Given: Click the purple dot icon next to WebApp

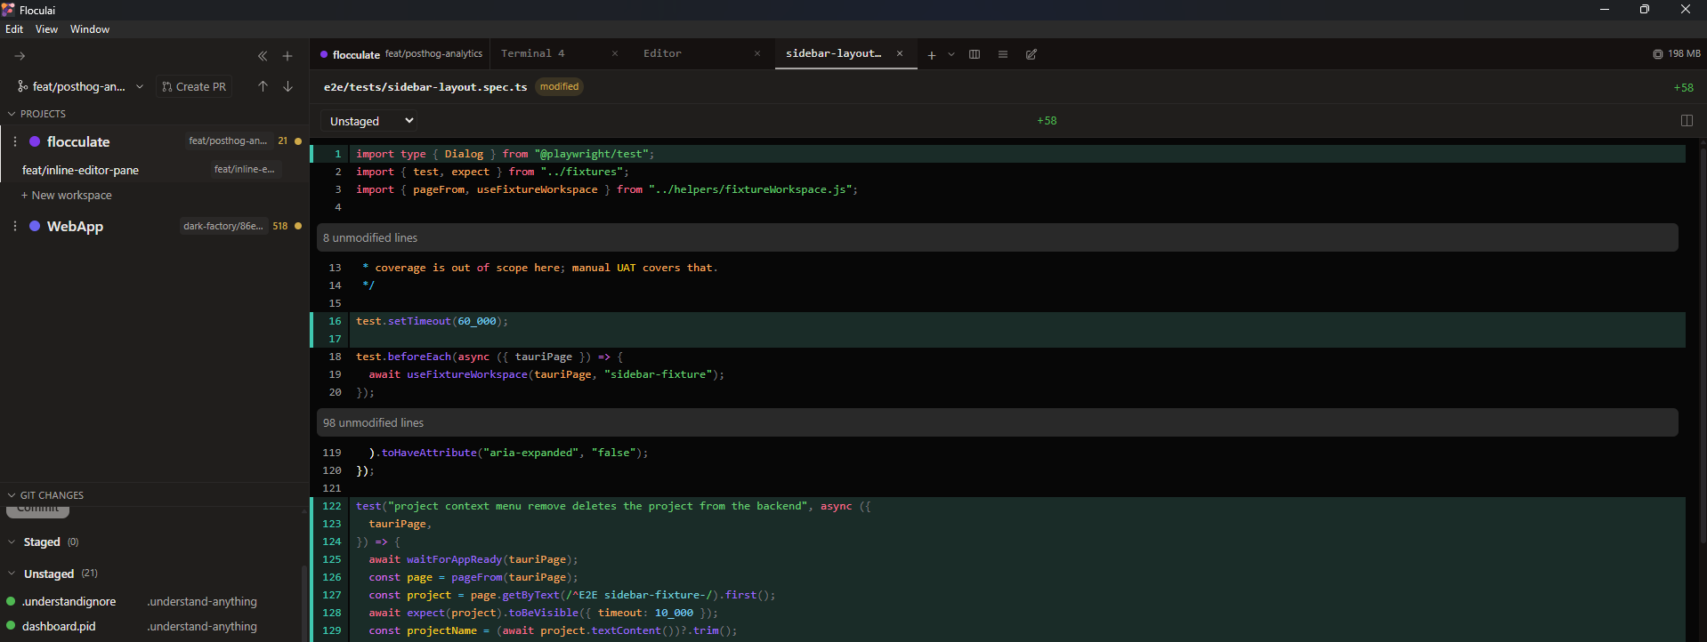Looking at the screenshot, I should [x=35, y=226].
